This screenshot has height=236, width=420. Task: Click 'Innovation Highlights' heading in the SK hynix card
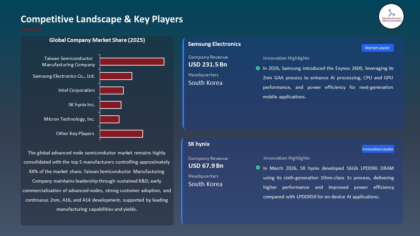click(x=286, y=158)
